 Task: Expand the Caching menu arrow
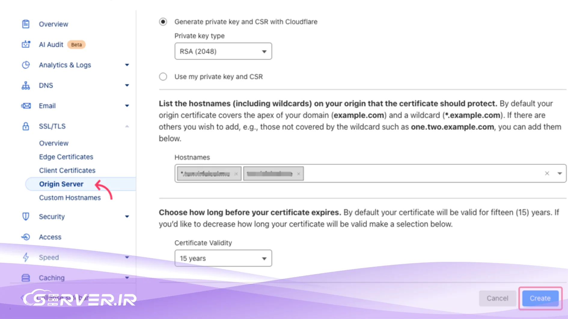point(127,278)
